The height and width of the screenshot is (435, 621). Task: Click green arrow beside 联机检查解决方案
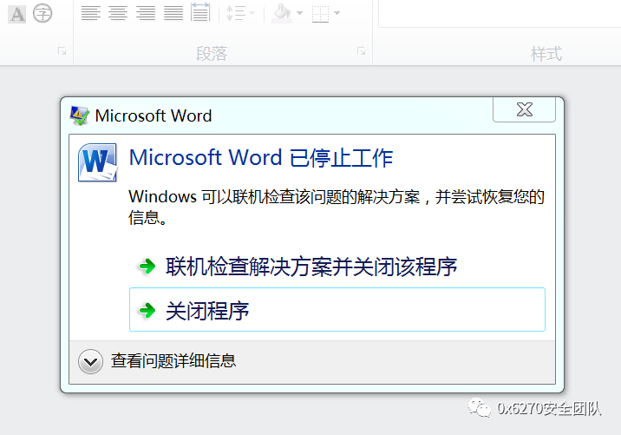147,266
